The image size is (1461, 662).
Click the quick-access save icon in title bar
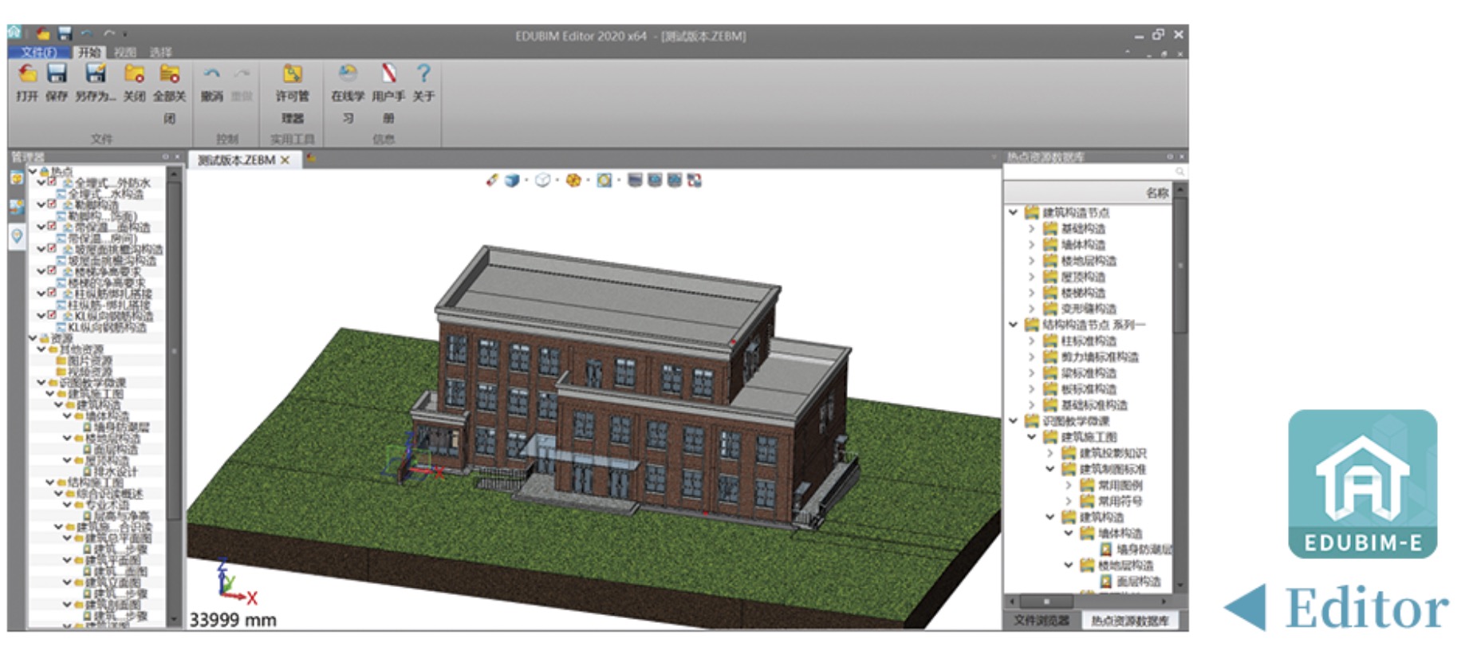tap(65, 33)
